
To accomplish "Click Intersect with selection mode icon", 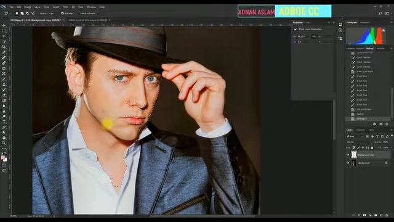I will [33, 14].
